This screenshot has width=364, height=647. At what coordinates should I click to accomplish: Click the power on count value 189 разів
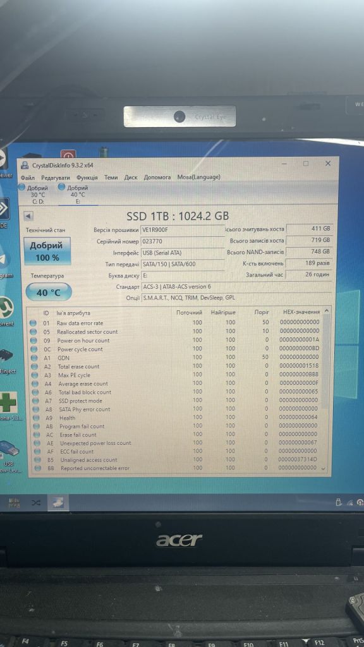(309, 263)
